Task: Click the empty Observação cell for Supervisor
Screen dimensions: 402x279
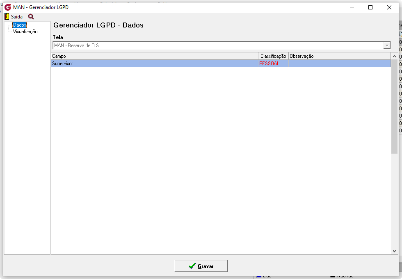Action: click(x=340, y=64)
